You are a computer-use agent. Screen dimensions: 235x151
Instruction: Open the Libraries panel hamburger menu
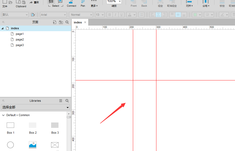61,101
